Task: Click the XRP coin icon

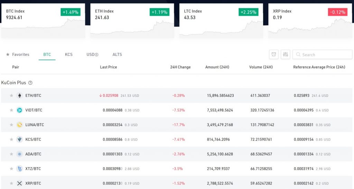Action: (20, 183)
